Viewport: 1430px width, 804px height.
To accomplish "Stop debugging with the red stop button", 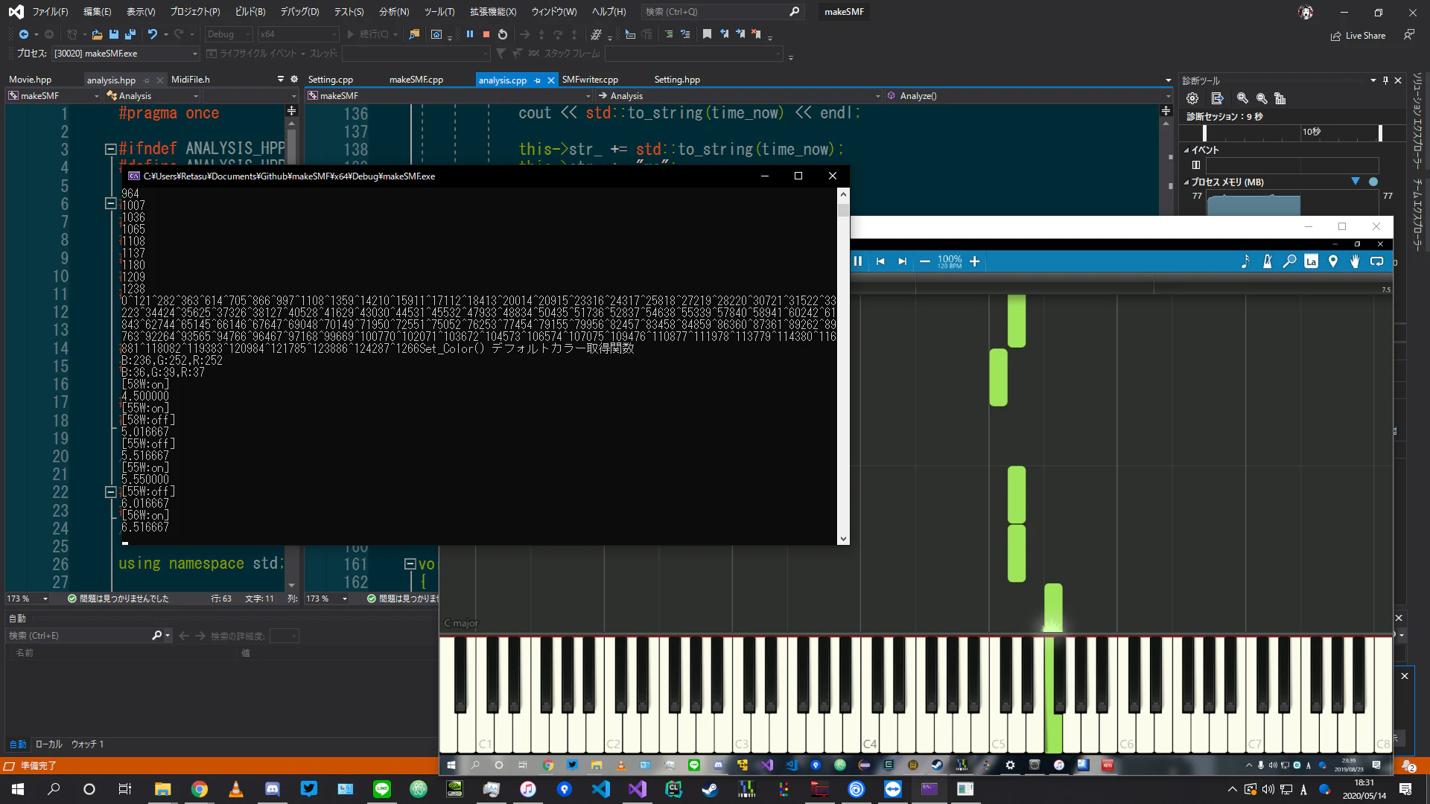I will (x=486, y=34).
